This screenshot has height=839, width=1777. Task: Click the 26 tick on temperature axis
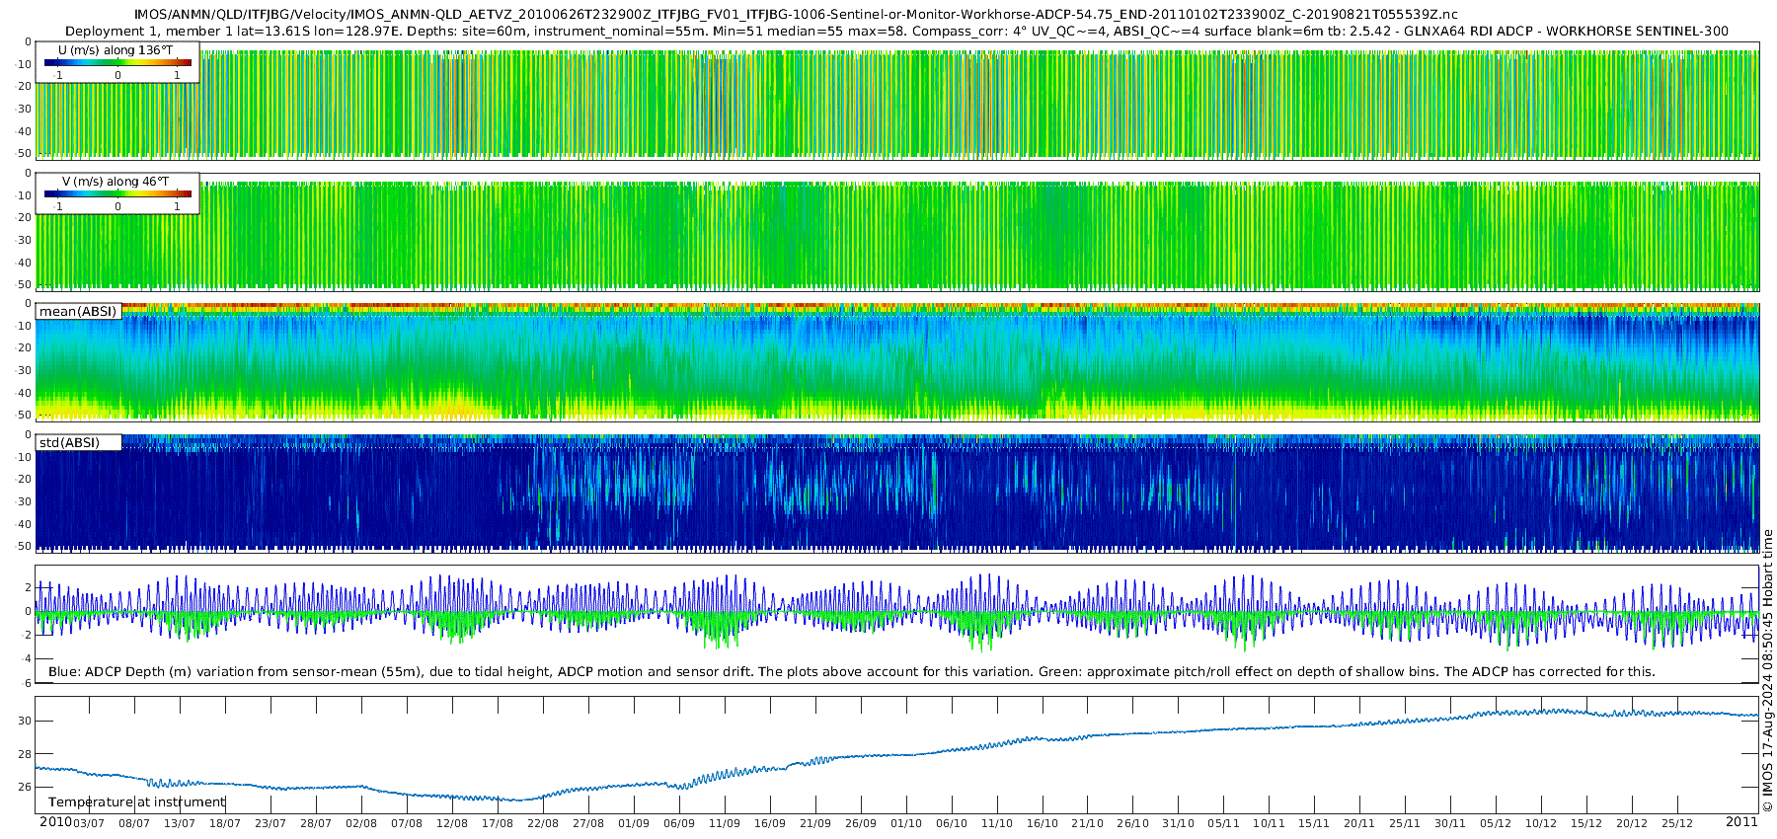pyautogui.click(x=25, y=788)
